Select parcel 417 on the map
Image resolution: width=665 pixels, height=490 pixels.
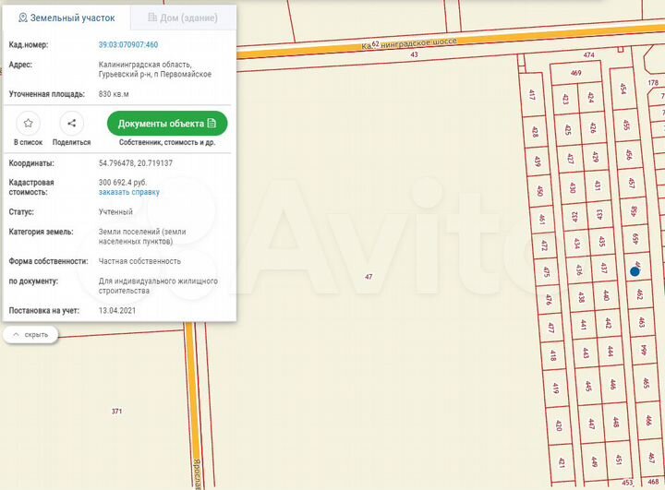coord(533,95)
